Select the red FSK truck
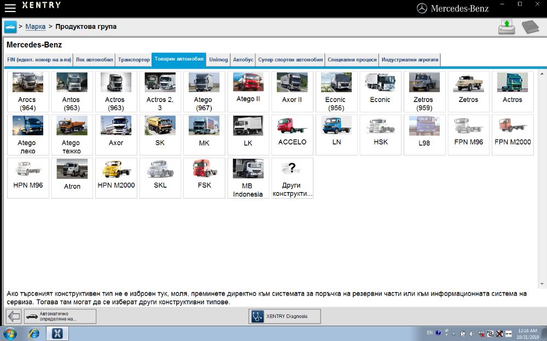The width and height of the screenshot is (547, 341). coord(204,178)
